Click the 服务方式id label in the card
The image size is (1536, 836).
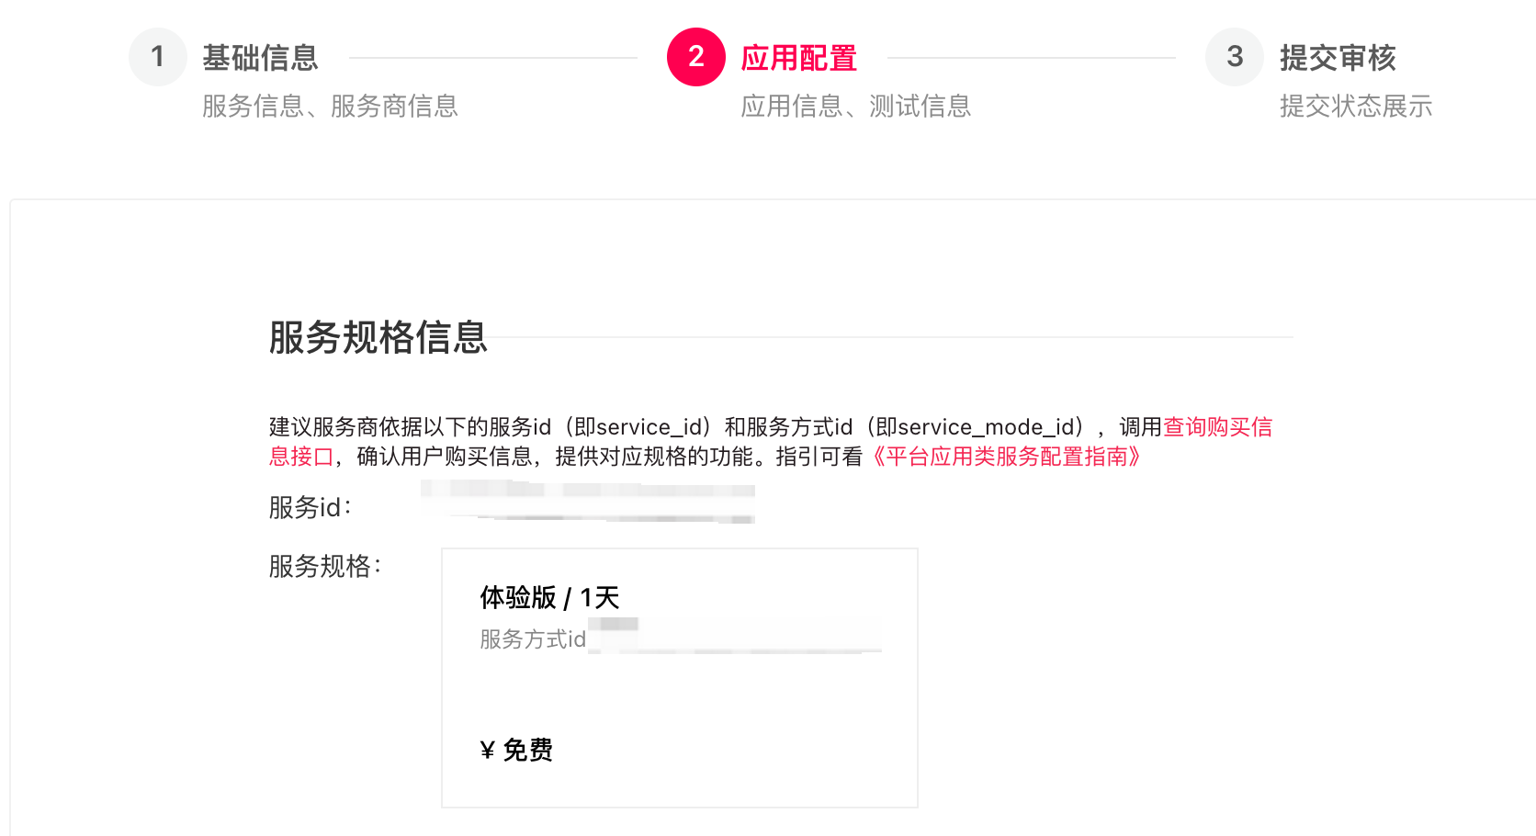pos(532,639)
